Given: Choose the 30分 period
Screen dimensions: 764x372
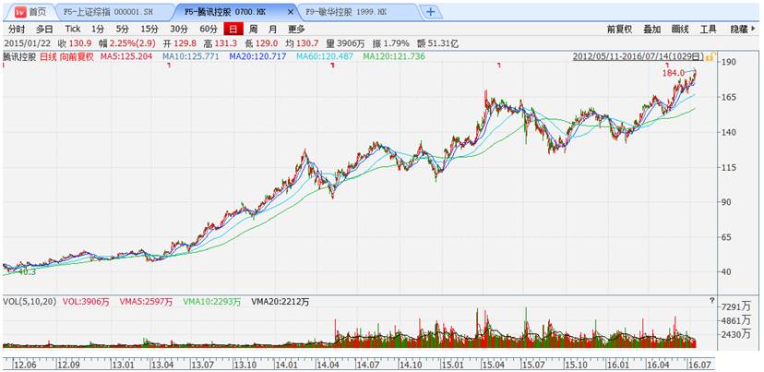Looking at the screenshot, I should click(178, 29).
